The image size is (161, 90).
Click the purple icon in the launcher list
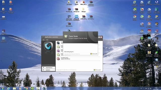coord(58,51)
